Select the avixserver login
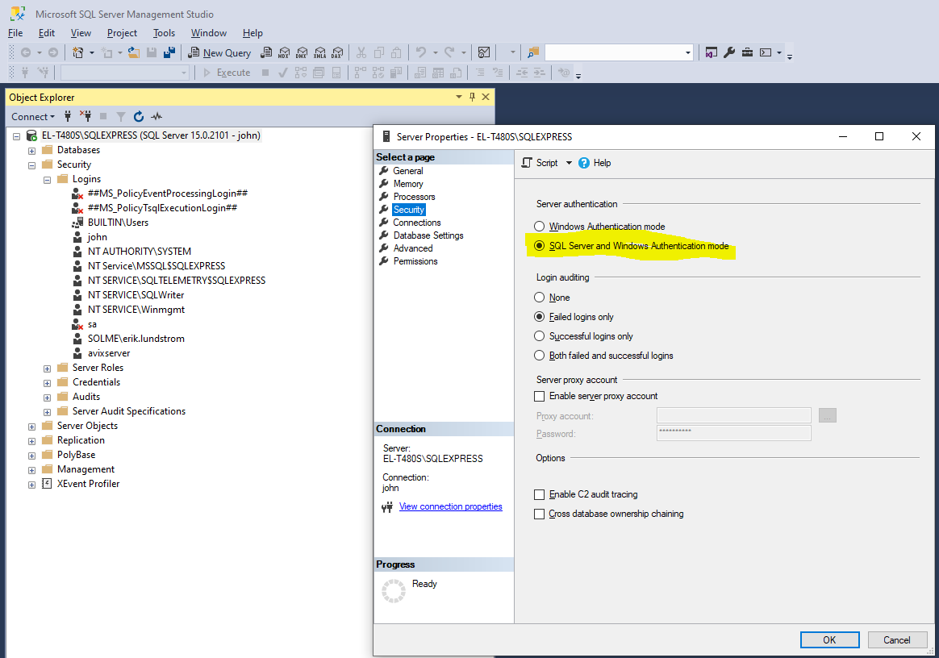Image resolution: width=939 pixels, height=658 pixels. pyautogui.click(x=109, y=353)
